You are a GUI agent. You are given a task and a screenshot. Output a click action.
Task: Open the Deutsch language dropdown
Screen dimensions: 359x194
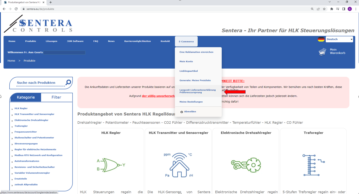click(x=339, y=39)
